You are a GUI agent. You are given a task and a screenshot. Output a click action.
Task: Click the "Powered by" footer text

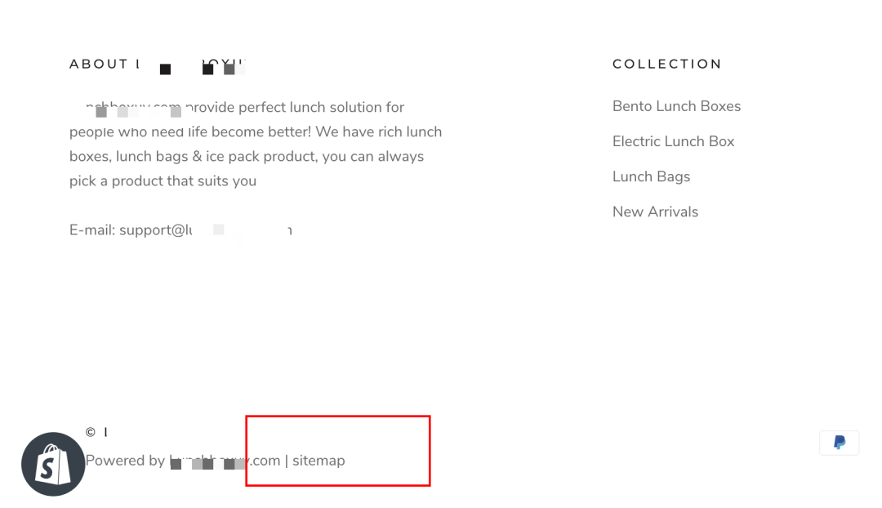coord(125,461)
